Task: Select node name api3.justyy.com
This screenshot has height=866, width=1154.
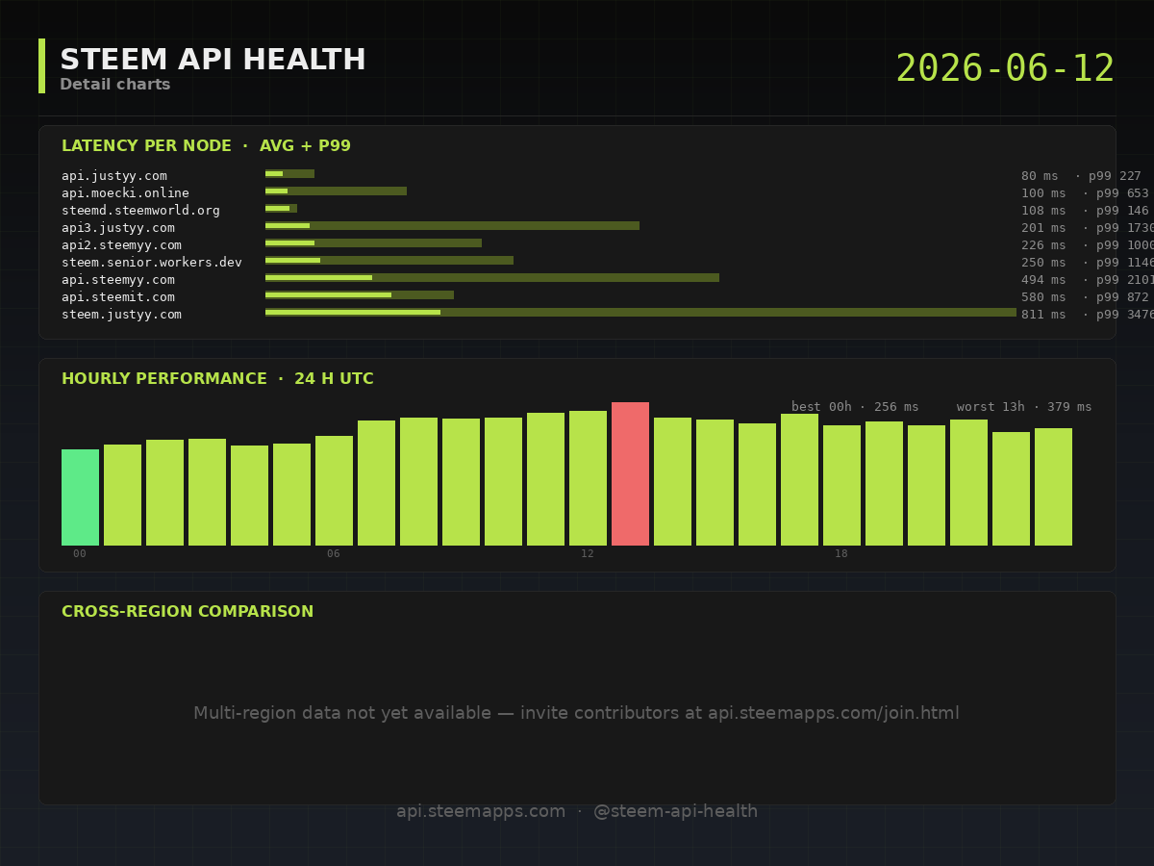Action: coord(118,228)
